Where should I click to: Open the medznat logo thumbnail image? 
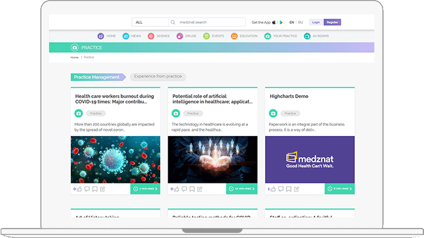[x=310, y=160]
